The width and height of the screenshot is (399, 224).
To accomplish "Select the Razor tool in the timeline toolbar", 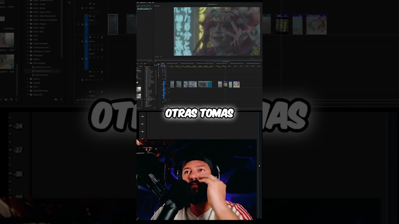I will pos(158,69).
